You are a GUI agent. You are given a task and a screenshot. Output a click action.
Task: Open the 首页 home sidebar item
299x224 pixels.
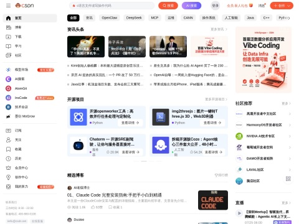click(30, 18)
